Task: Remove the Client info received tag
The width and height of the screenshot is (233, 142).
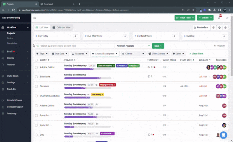Action: pyautogui.click(x=114, y=66)
